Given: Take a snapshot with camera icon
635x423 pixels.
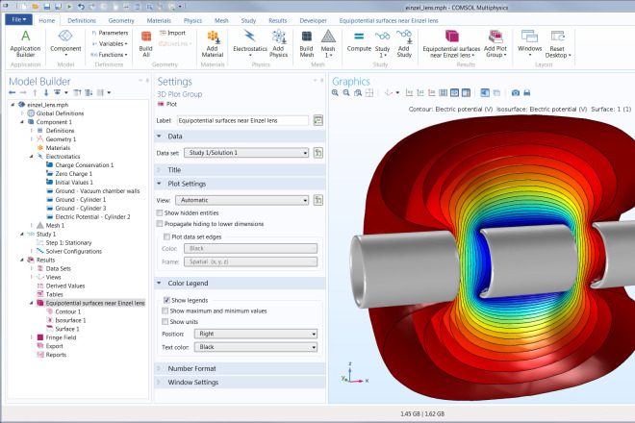Looking at the screenshot, I should click(x=515, y=92).
